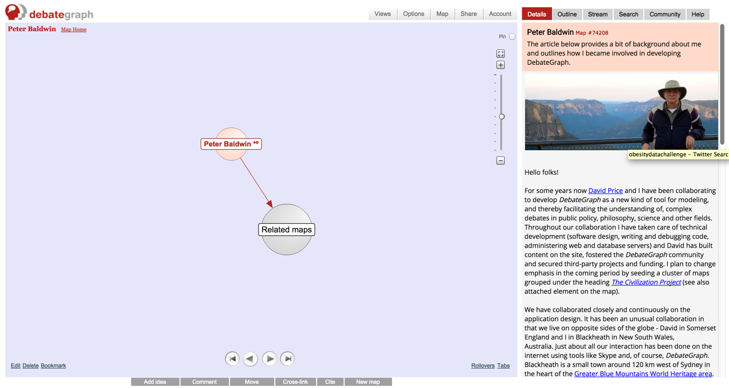Open the Options menu
The height and width of the screenshot is (388, 729).
[x=413, y=14]
